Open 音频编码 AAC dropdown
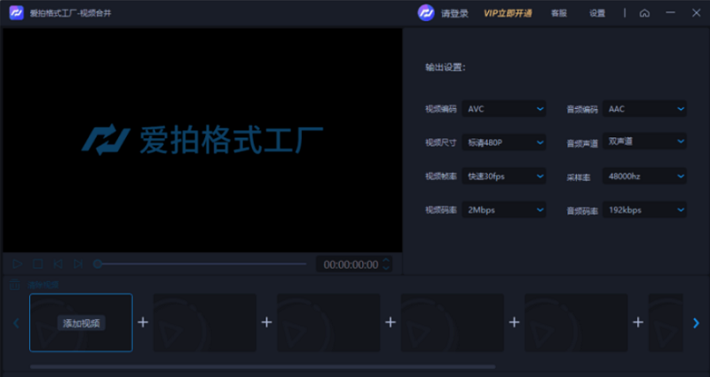 tap(644, 108)
